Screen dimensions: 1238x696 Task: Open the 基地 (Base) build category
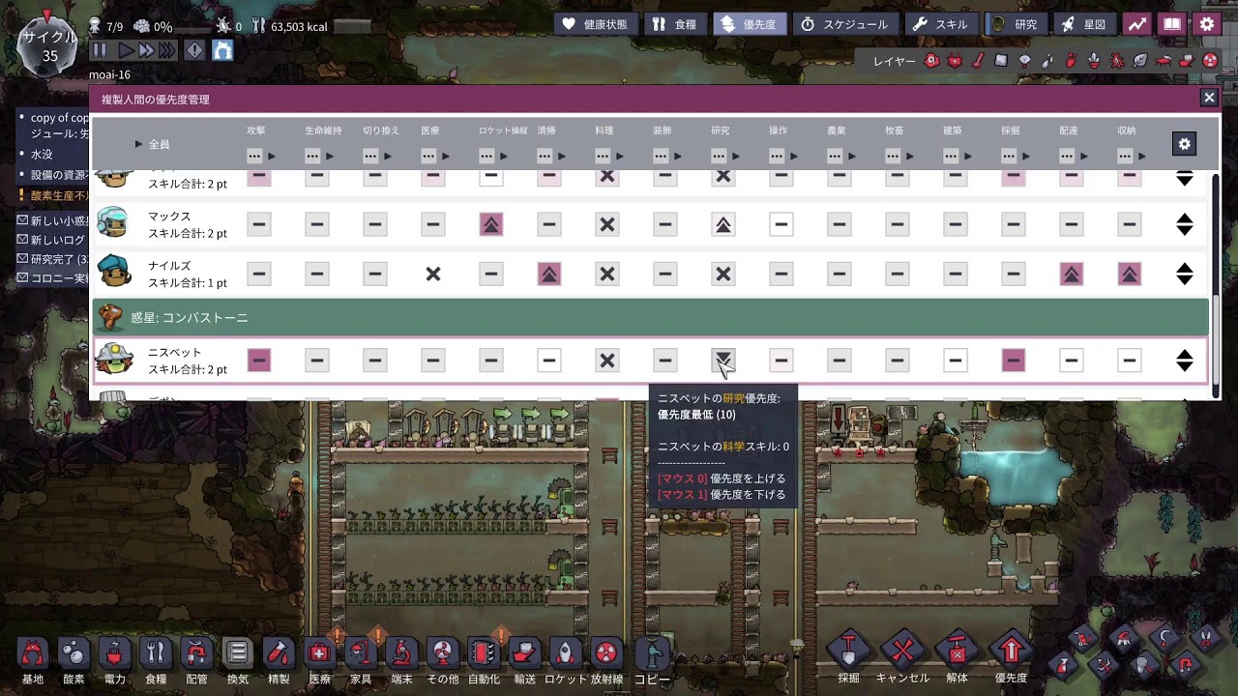click(33, 654)
